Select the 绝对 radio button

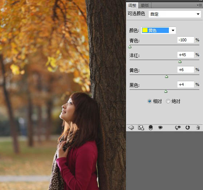[x=168, y=101]
